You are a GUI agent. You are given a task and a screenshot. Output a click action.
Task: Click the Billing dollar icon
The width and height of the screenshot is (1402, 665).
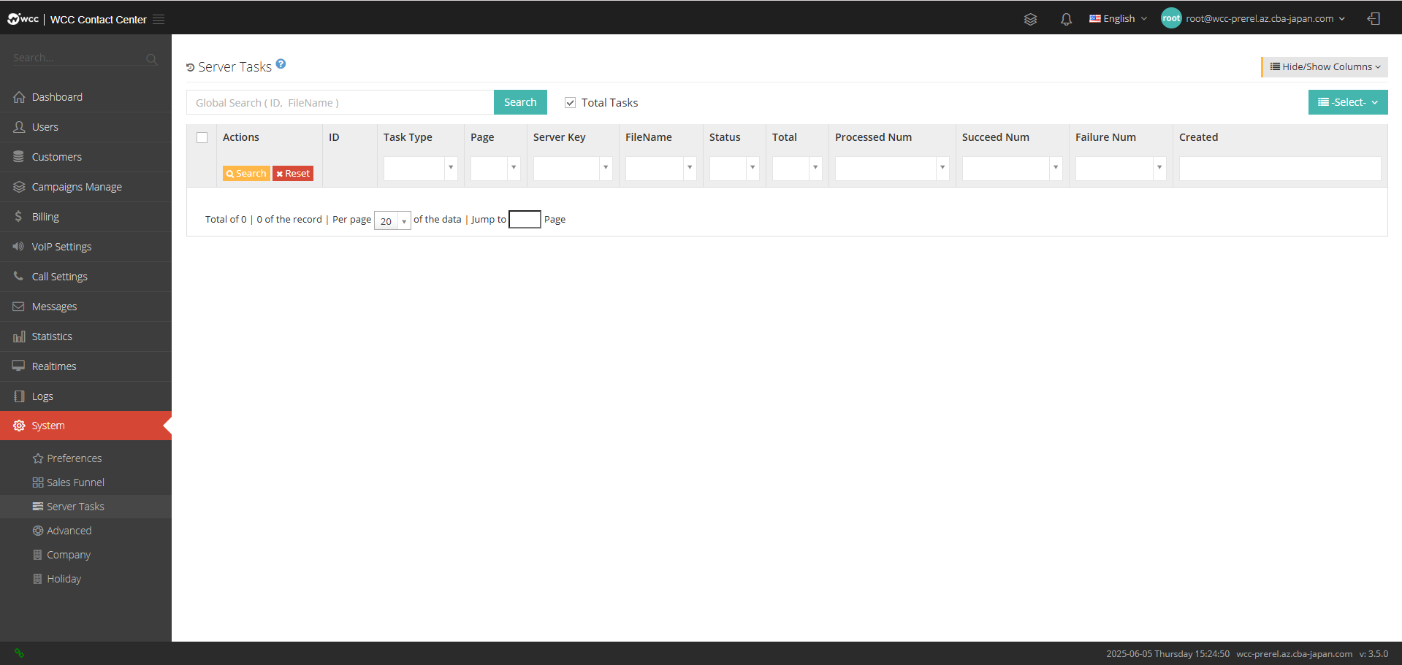click(18, 217)
